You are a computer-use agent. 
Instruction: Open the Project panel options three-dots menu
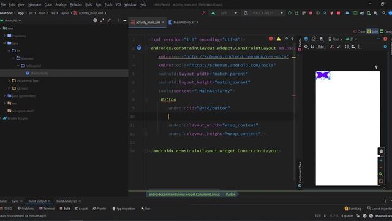(x=118, y=20)
